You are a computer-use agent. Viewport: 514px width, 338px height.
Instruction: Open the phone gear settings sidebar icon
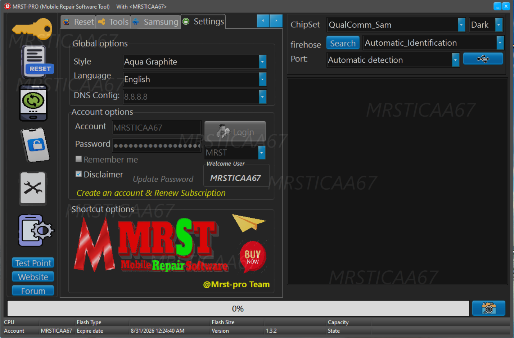tap(36, 230)
